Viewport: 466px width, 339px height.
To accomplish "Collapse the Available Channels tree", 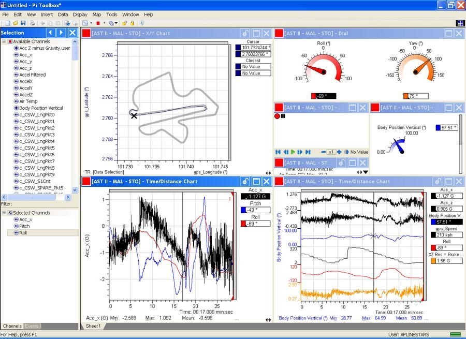I will click(4, 41).
